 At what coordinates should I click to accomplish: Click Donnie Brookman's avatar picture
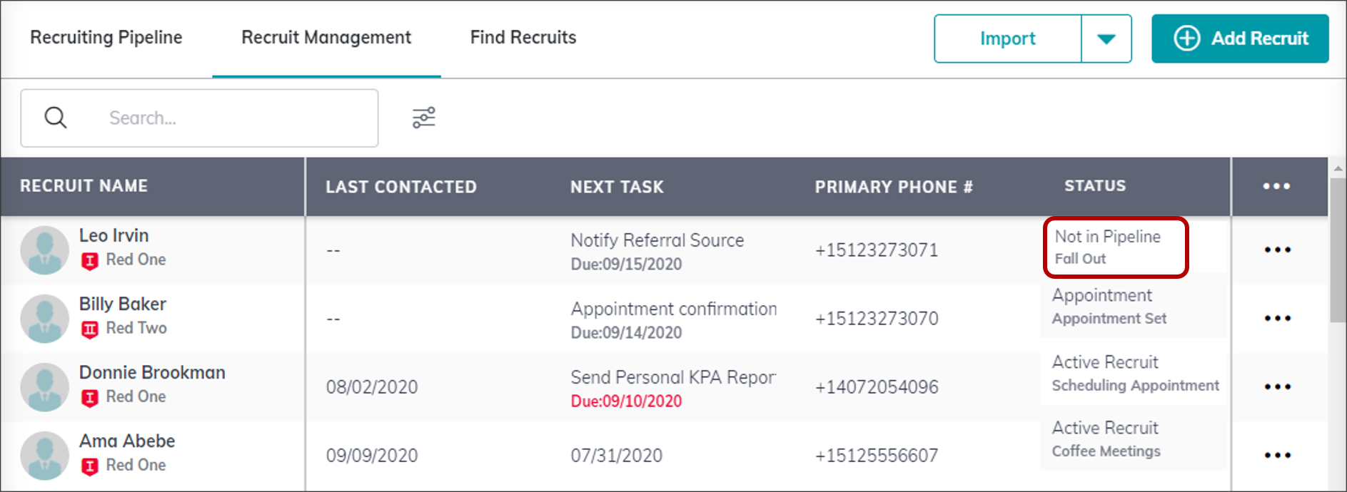[x=44, y=387]
